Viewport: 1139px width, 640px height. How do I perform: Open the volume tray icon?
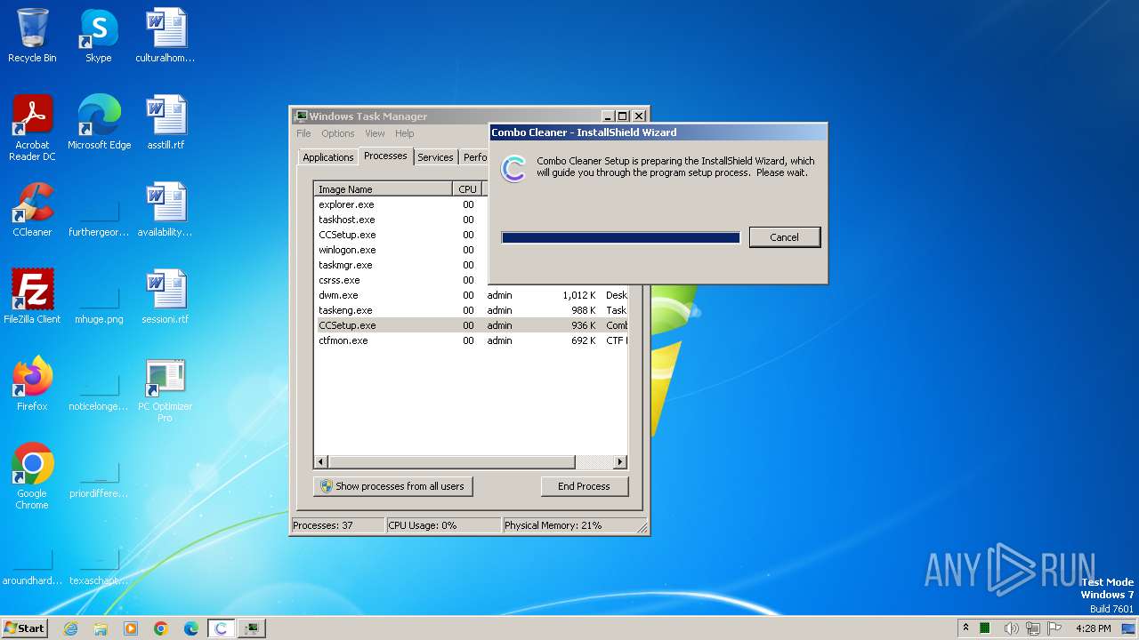pyautogui.click(x=1011, y=628)
